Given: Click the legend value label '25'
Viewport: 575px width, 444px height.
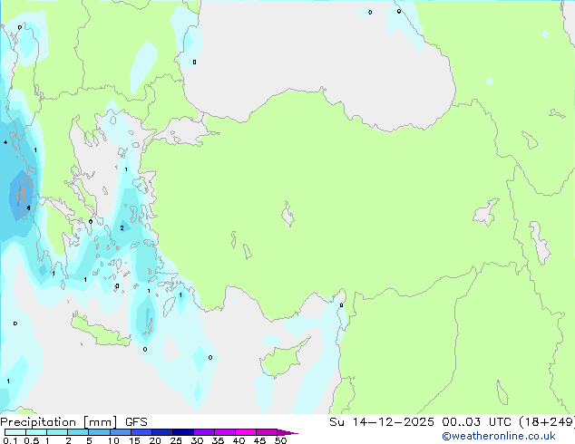Looking at the screenshot, I should (x=176, y=440).
